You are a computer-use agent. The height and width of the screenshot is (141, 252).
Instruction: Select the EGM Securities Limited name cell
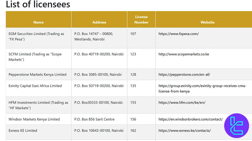36,36
